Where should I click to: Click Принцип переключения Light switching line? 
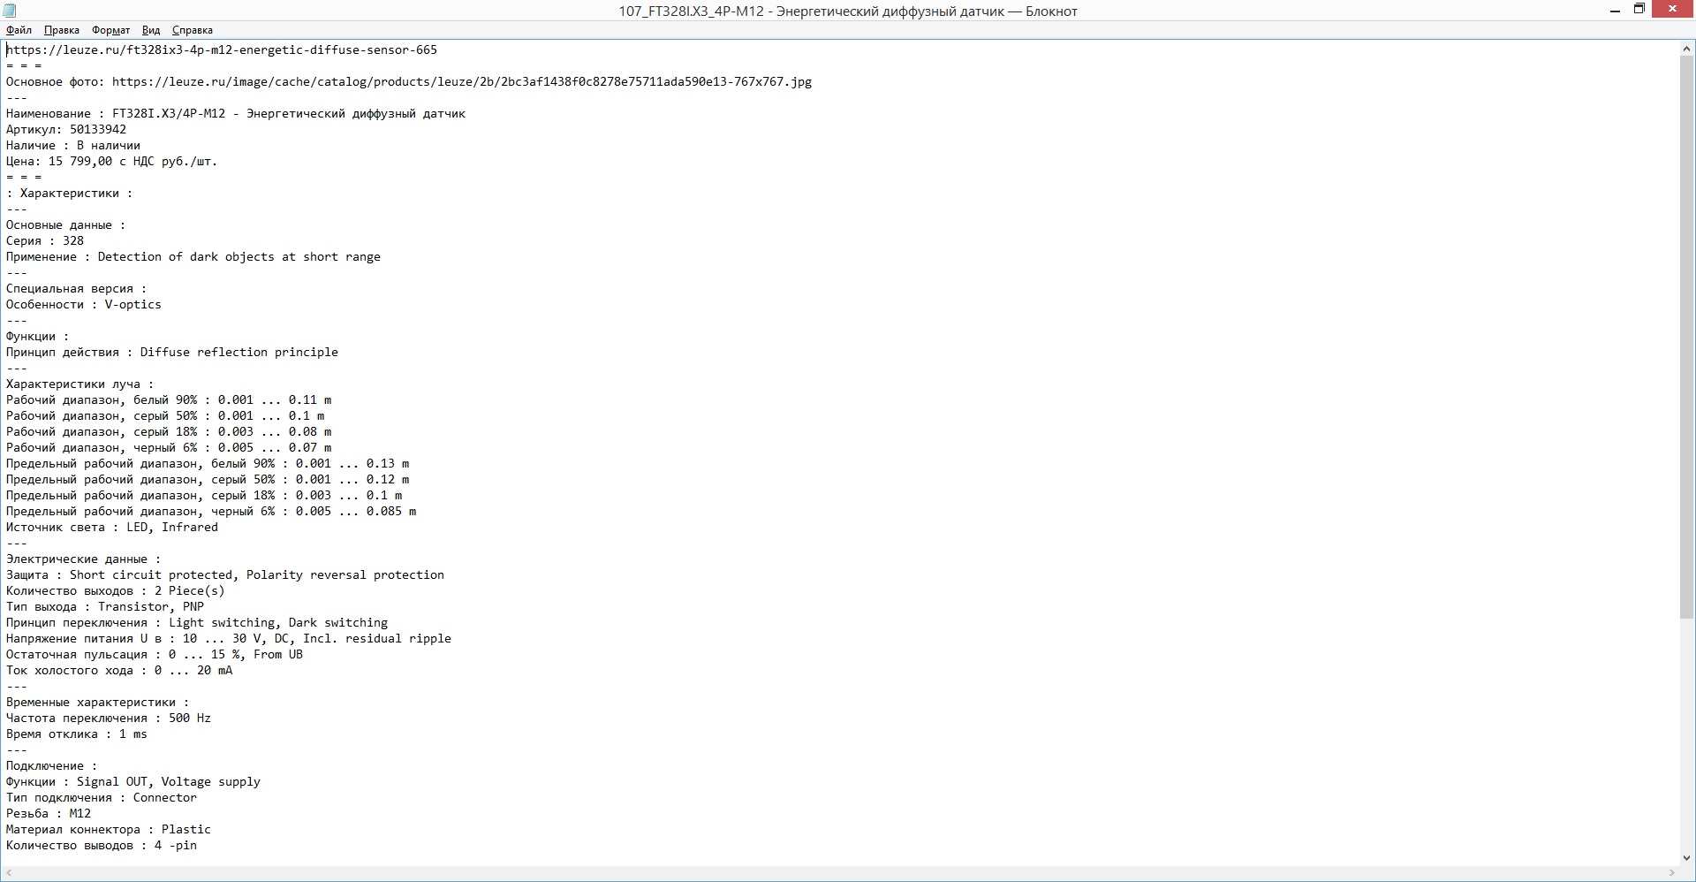(x=197, y=622)
